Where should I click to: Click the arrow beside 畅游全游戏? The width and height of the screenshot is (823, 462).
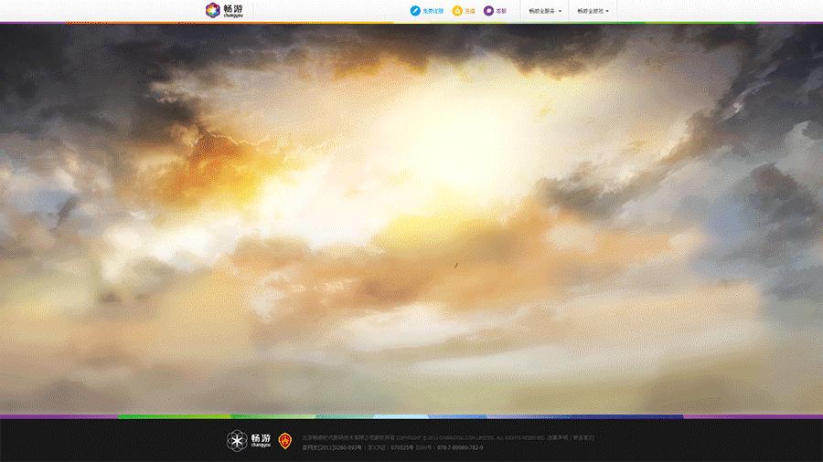point(607,12)
